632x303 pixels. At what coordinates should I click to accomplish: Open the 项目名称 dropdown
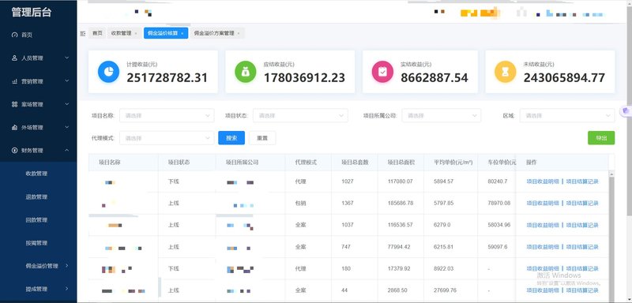point(167,115)
